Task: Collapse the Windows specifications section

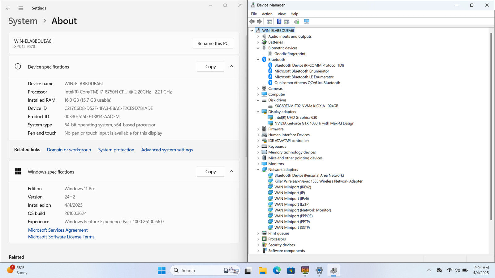Action: coord(231,171)
